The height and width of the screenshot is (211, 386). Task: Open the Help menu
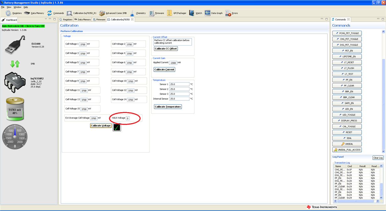point(26,7)
